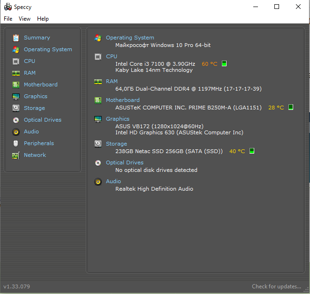Viewport: 310px width, 294px height.
Task: Click the Operating System heading link in summary
Action: click(x=130, y=38)
